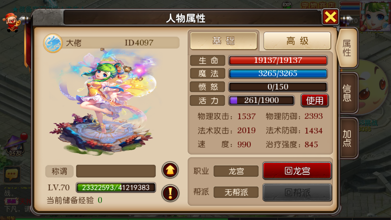
Task: Switch to the 高级 advanced tab
Action: (297, 41)
